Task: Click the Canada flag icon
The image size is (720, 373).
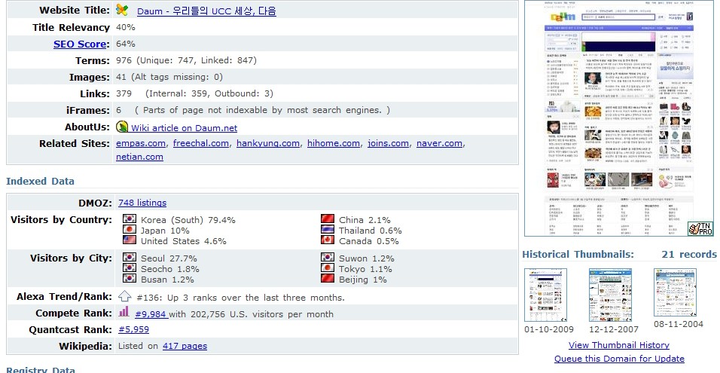Action: tap(328, 240)
